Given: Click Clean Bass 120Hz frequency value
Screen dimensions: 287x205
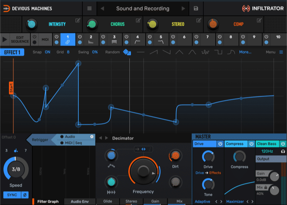Looking at the screenshot, I should (267, 152).
